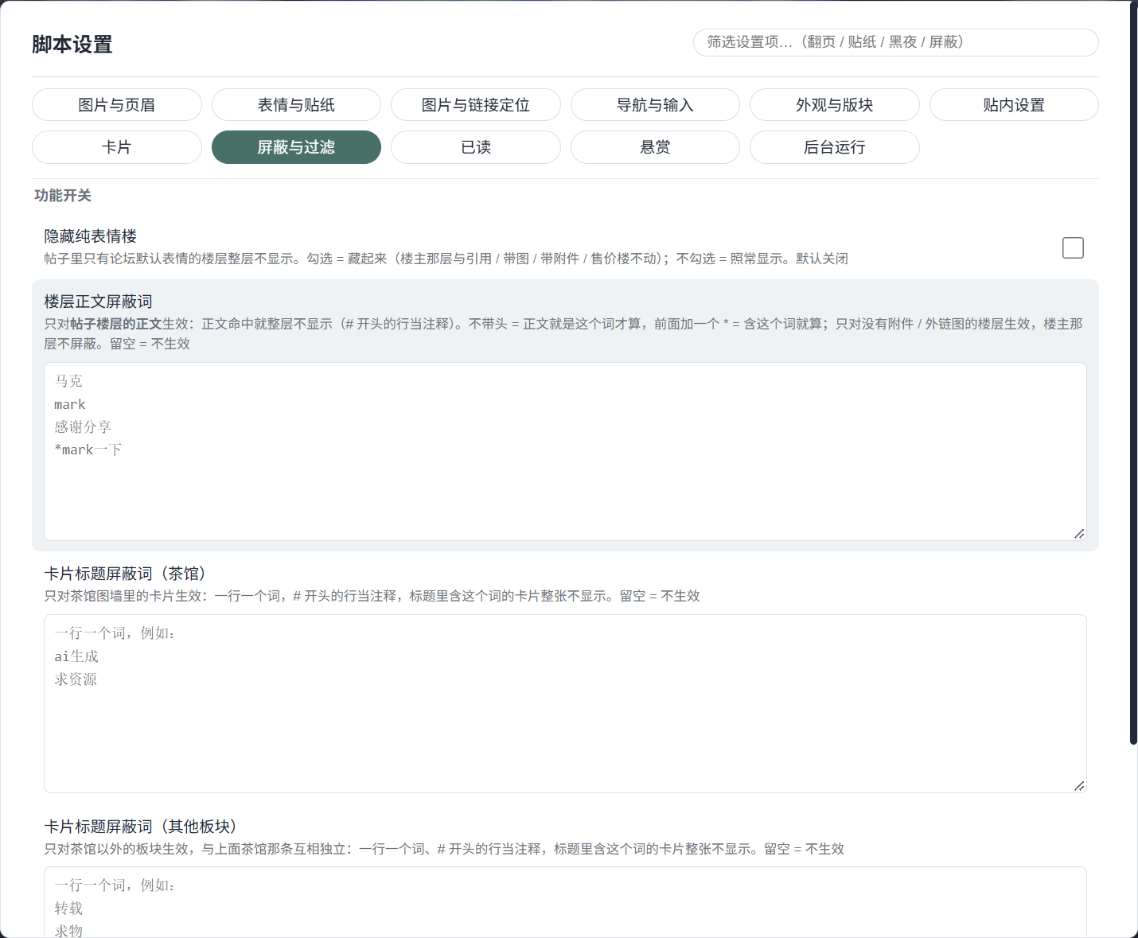Grab resize handle of 楼层正文屏蔽词 textarea

1079,534
